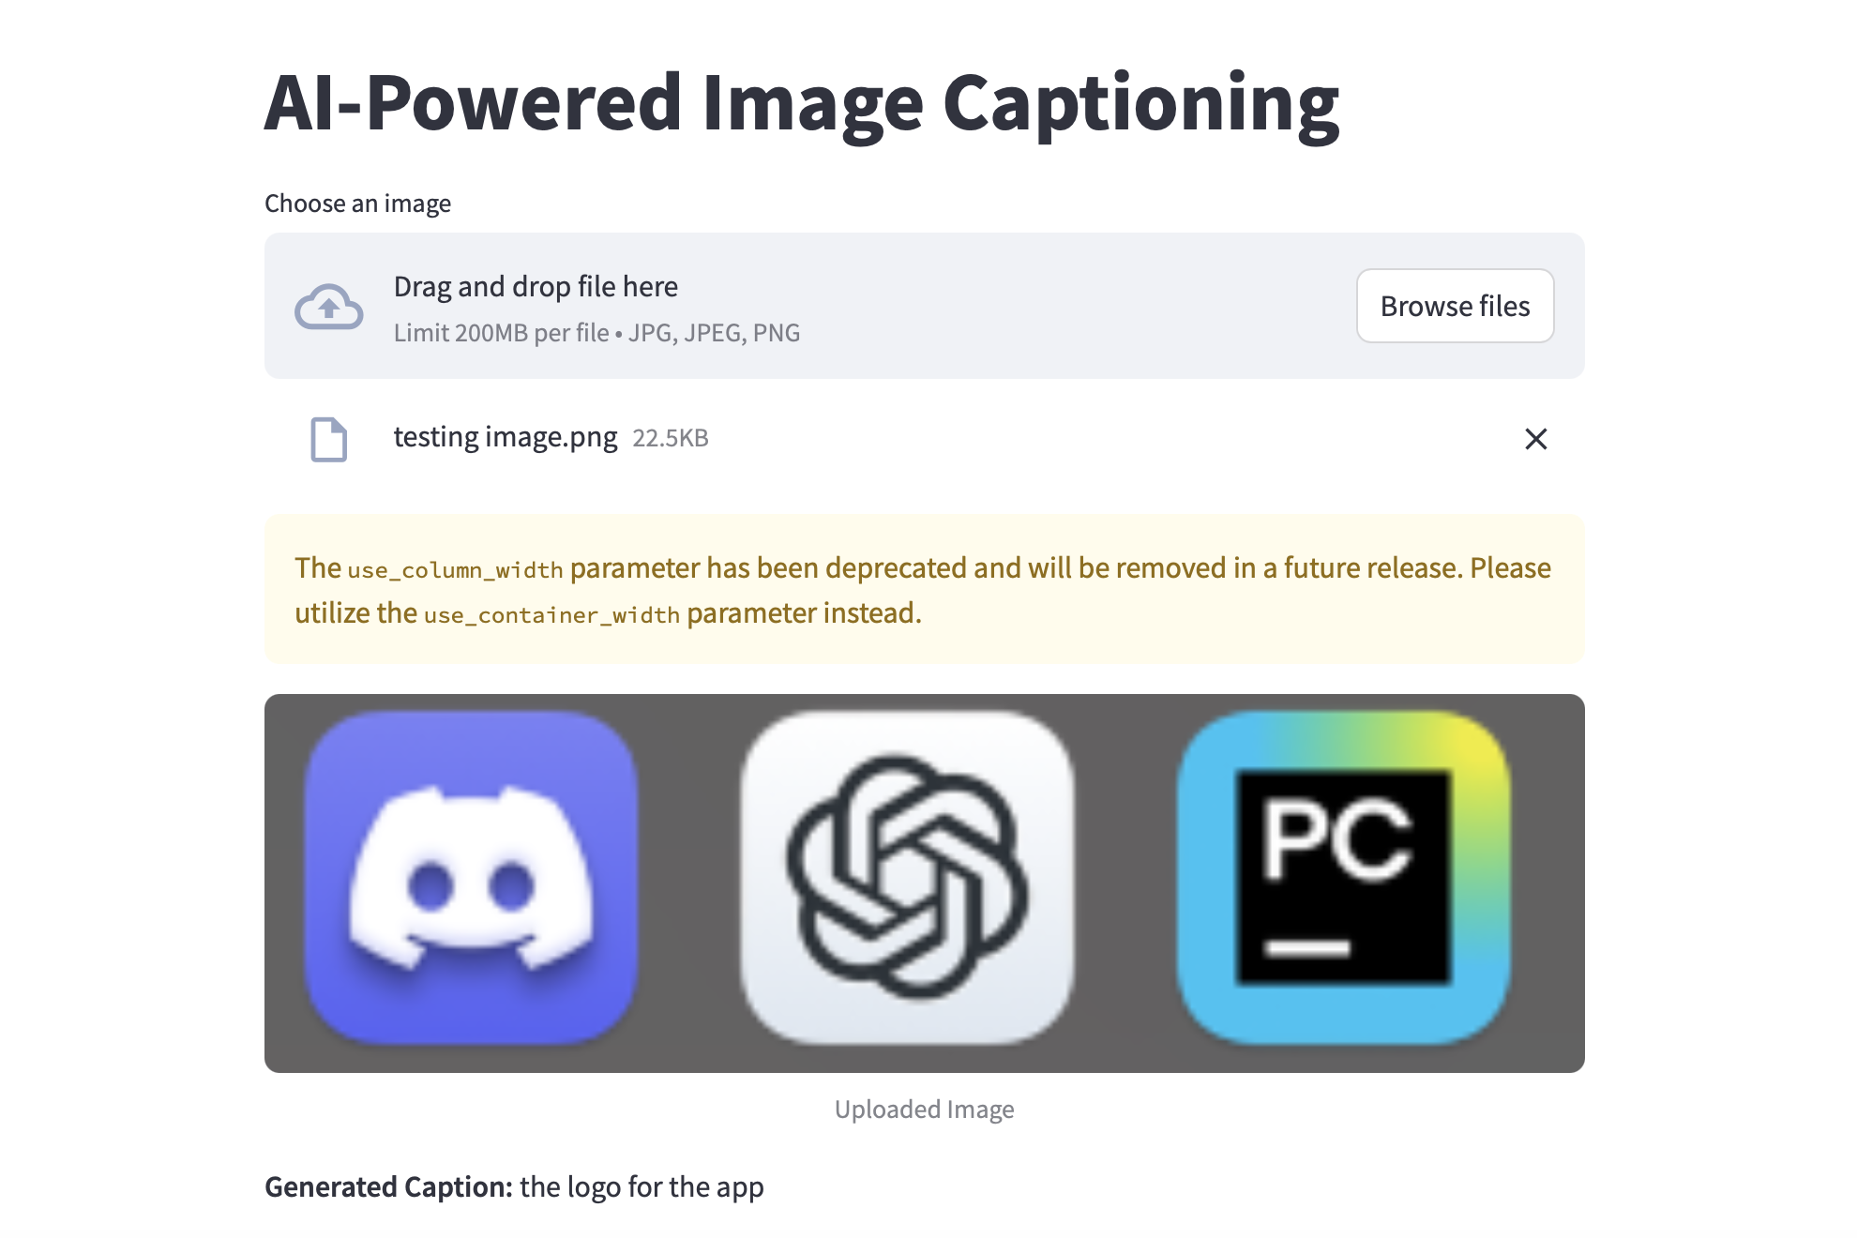1857x1238 pixels.
Task: Click the use_column_width code text in warning
Action: [x=455, y=570]
